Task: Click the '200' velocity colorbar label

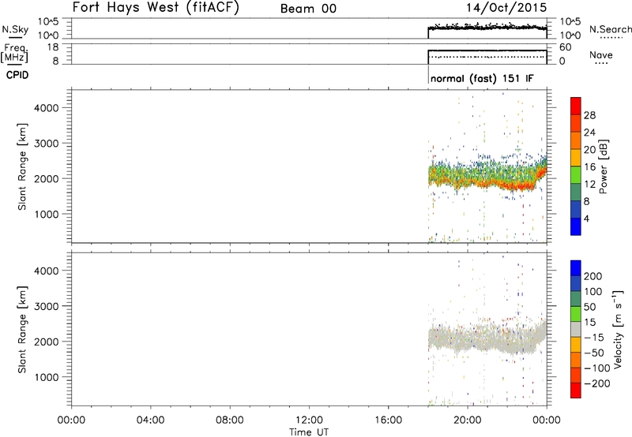Action: pyautogui.click(x=593, y=276)
